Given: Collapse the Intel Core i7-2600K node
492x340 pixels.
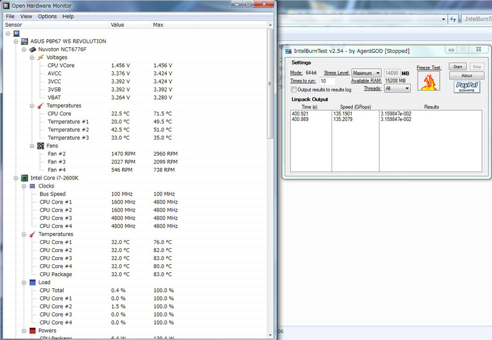Looking at the screenshot, I should coord(16,178).
